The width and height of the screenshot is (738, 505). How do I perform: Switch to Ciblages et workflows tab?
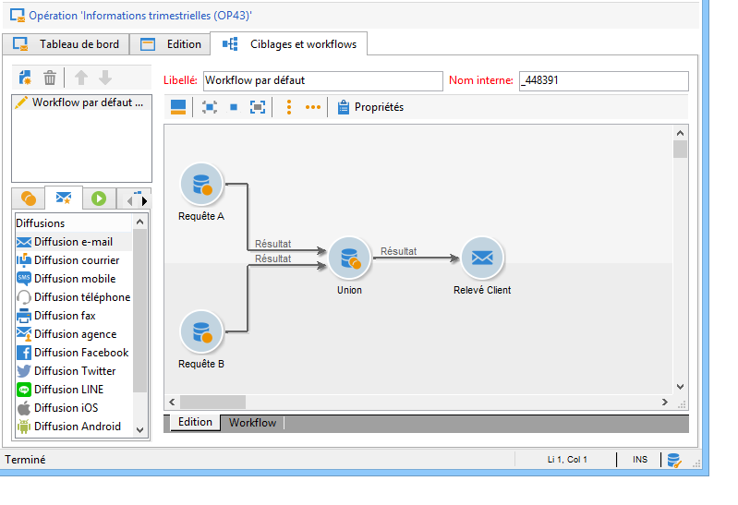pos(288,44)
